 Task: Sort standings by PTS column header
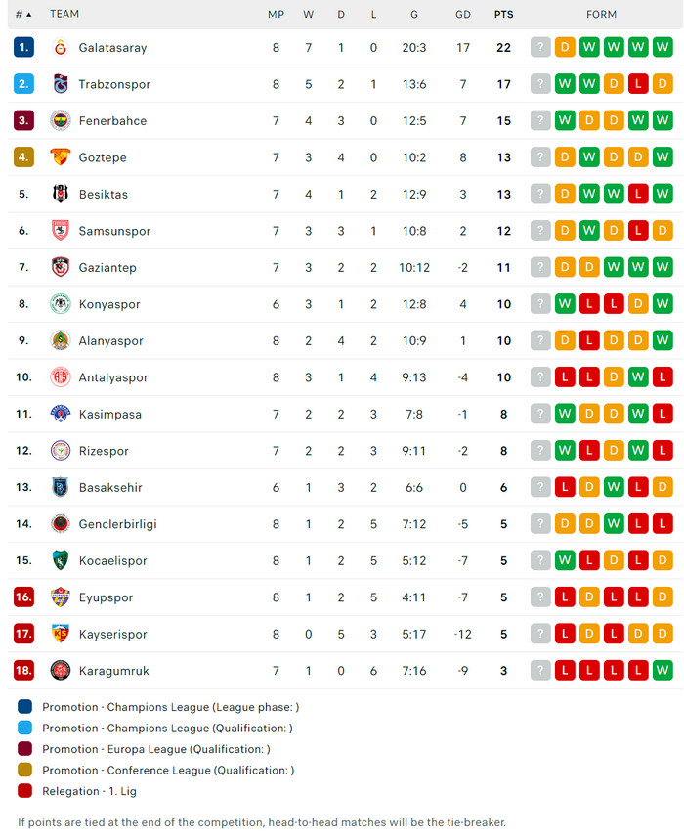click(503, 15)
